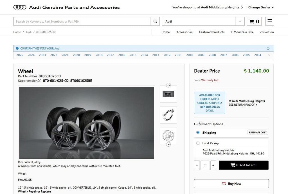Click the dealer price $ 1,140.00
This screenshot has width=288, height=194.
point(256,71)
